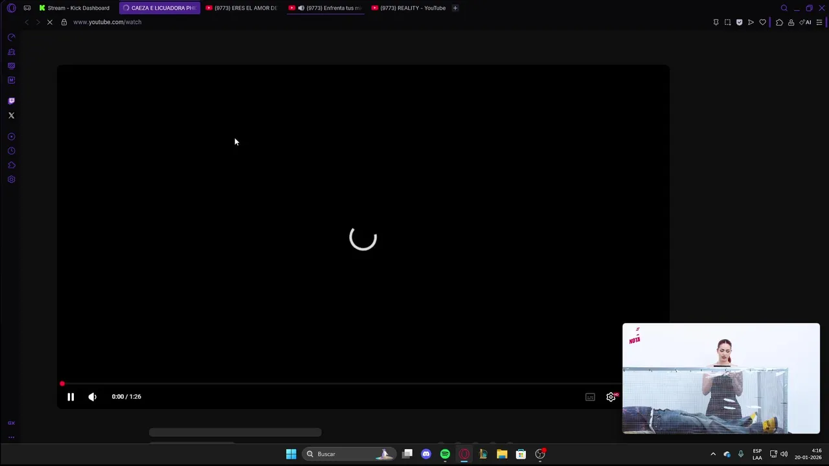Open the three-dot sidebar setup menu

pyautogui.click(x=11, y=438)
